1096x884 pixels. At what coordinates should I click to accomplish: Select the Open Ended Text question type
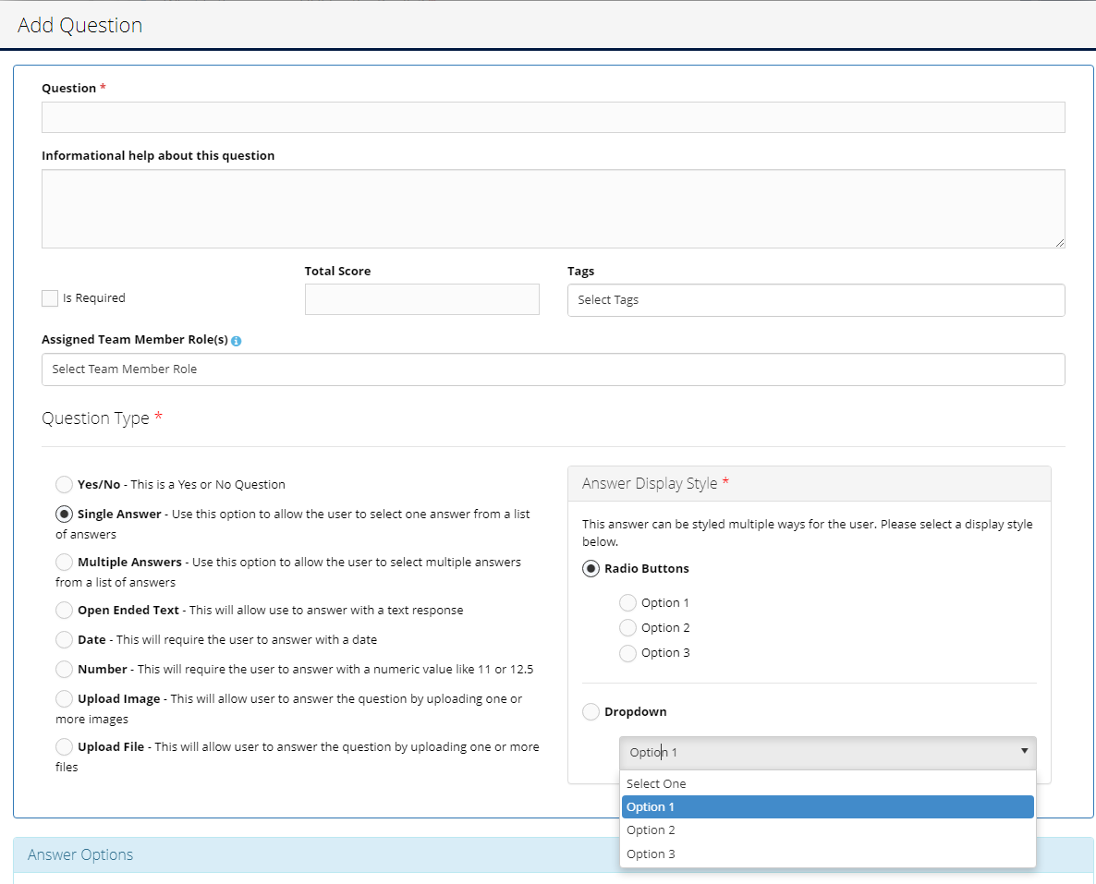click(65, 610)
